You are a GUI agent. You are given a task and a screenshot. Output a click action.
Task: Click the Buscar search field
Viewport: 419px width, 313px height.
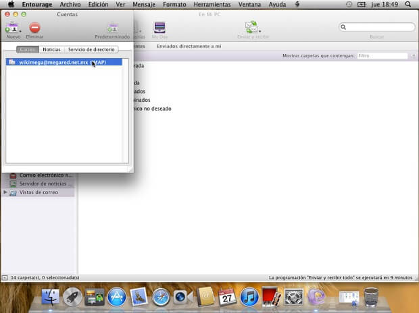(x=377, y=27)
